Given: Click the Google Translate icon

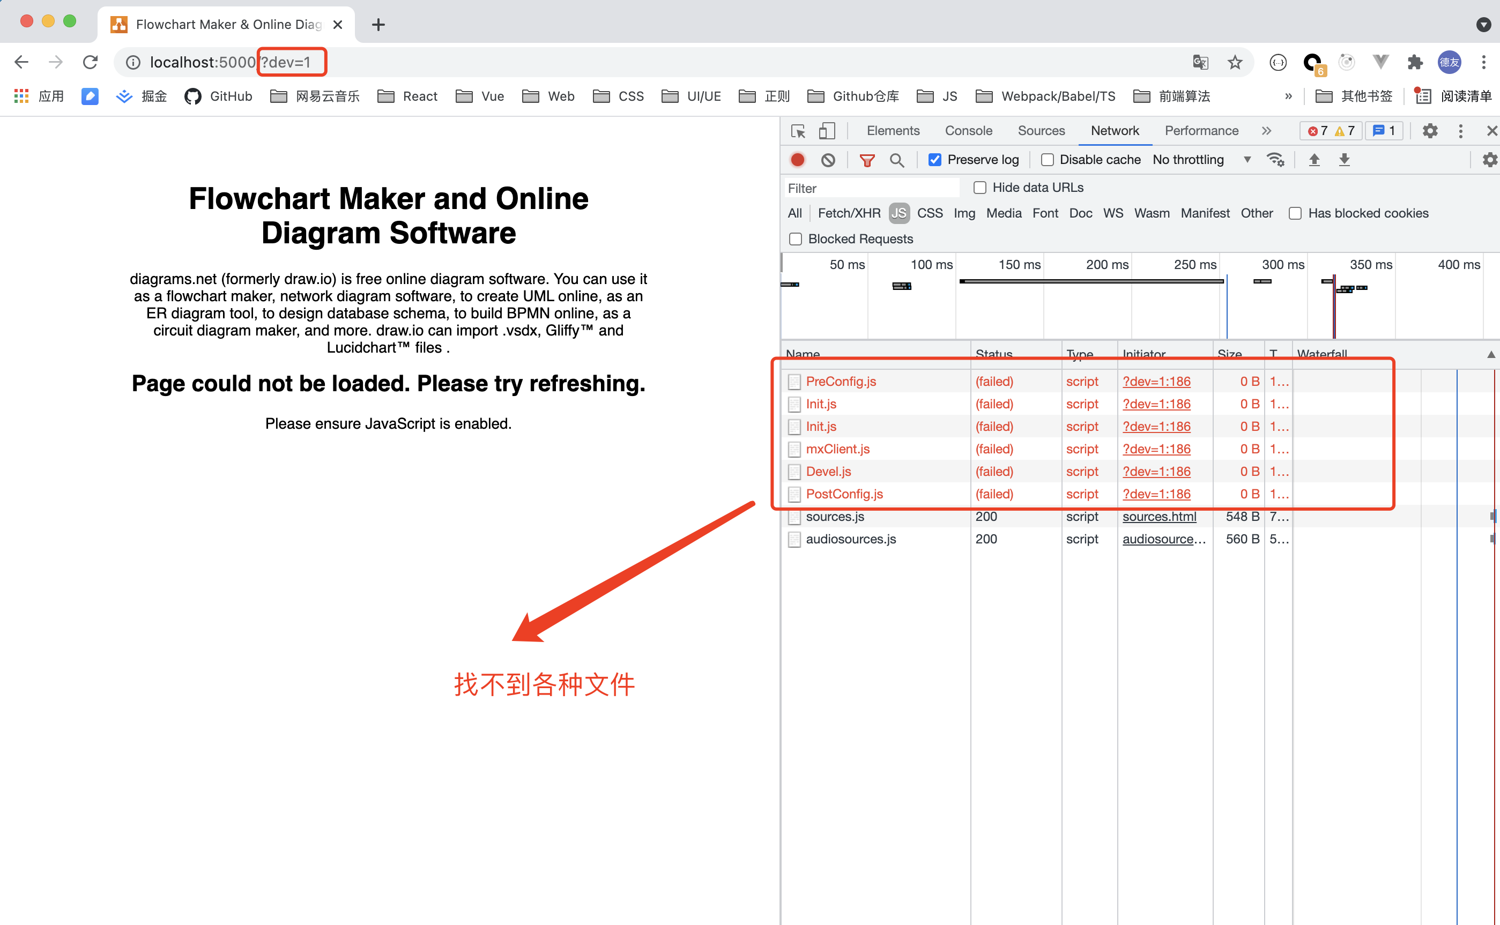Looking at the screenshot, I should coord(1200,62).
